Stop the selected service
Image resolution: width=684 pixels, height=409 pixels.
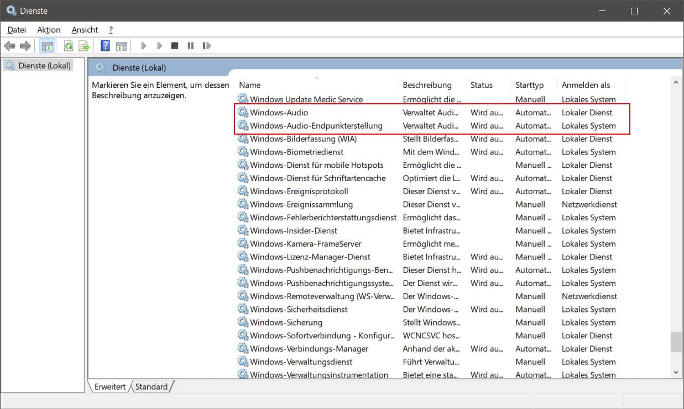click(x=174, y=45)
